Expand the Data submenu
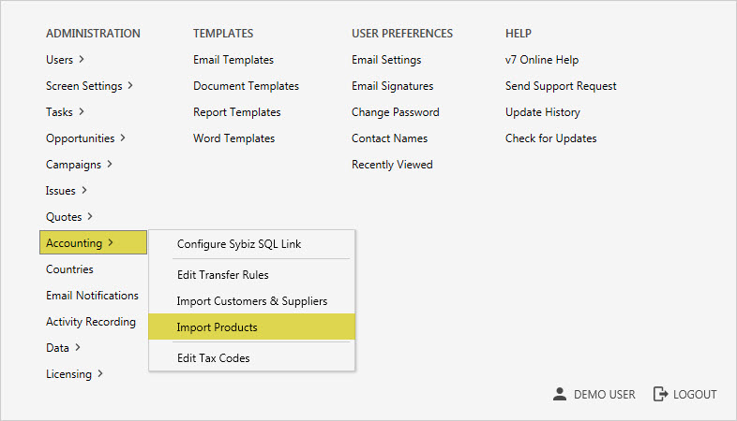This screenshot has height=421, width=737. click(x=63, y=348)
